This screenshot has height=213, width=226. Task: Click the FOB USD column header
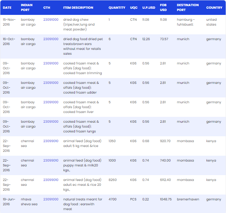163,7
